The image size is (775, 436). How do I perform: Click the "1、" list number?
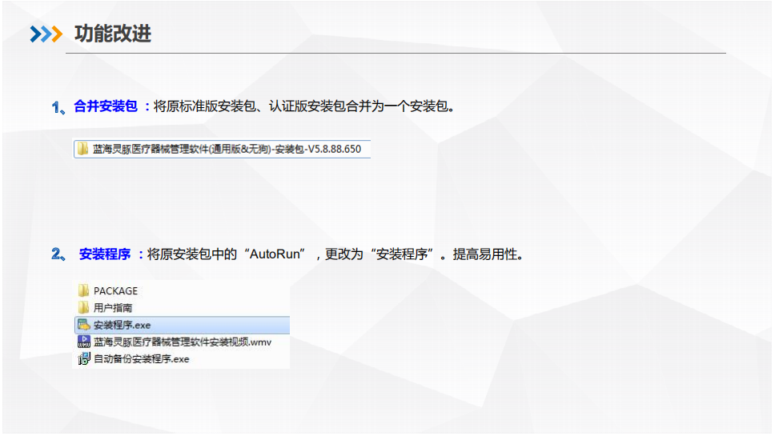point(58,107)
